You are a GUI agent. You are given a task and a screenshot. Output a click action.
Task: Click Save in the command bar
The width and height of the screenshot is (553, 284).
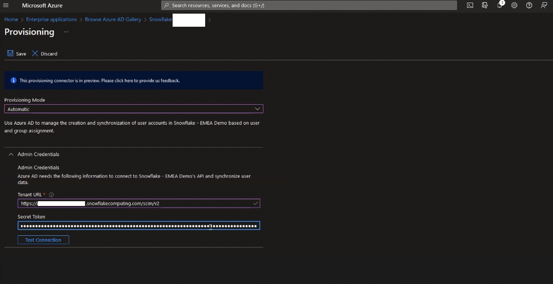tap(17, 53)
